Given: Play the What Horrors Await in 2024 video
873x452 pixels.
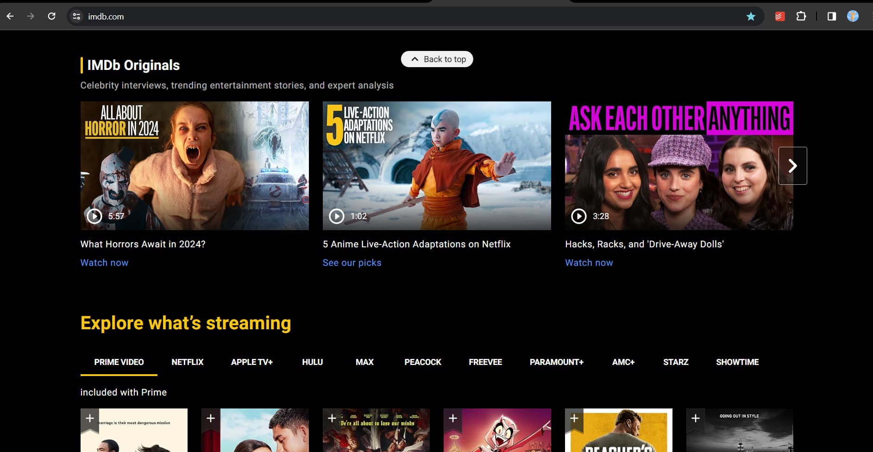Looking at the screenshot, I should click(94, 216).
